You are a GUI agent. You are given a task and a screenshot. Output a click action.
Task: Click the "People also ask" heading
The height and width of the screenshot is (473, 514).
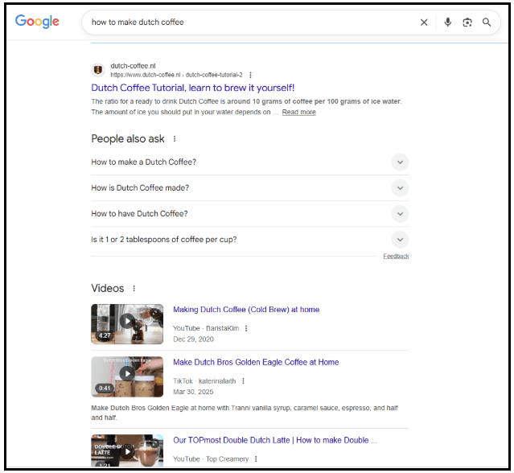pyautogui.click(x=128, y=139)
